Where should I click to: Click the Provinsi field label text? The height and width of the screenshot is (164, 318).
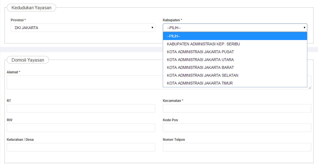[18, 20]
